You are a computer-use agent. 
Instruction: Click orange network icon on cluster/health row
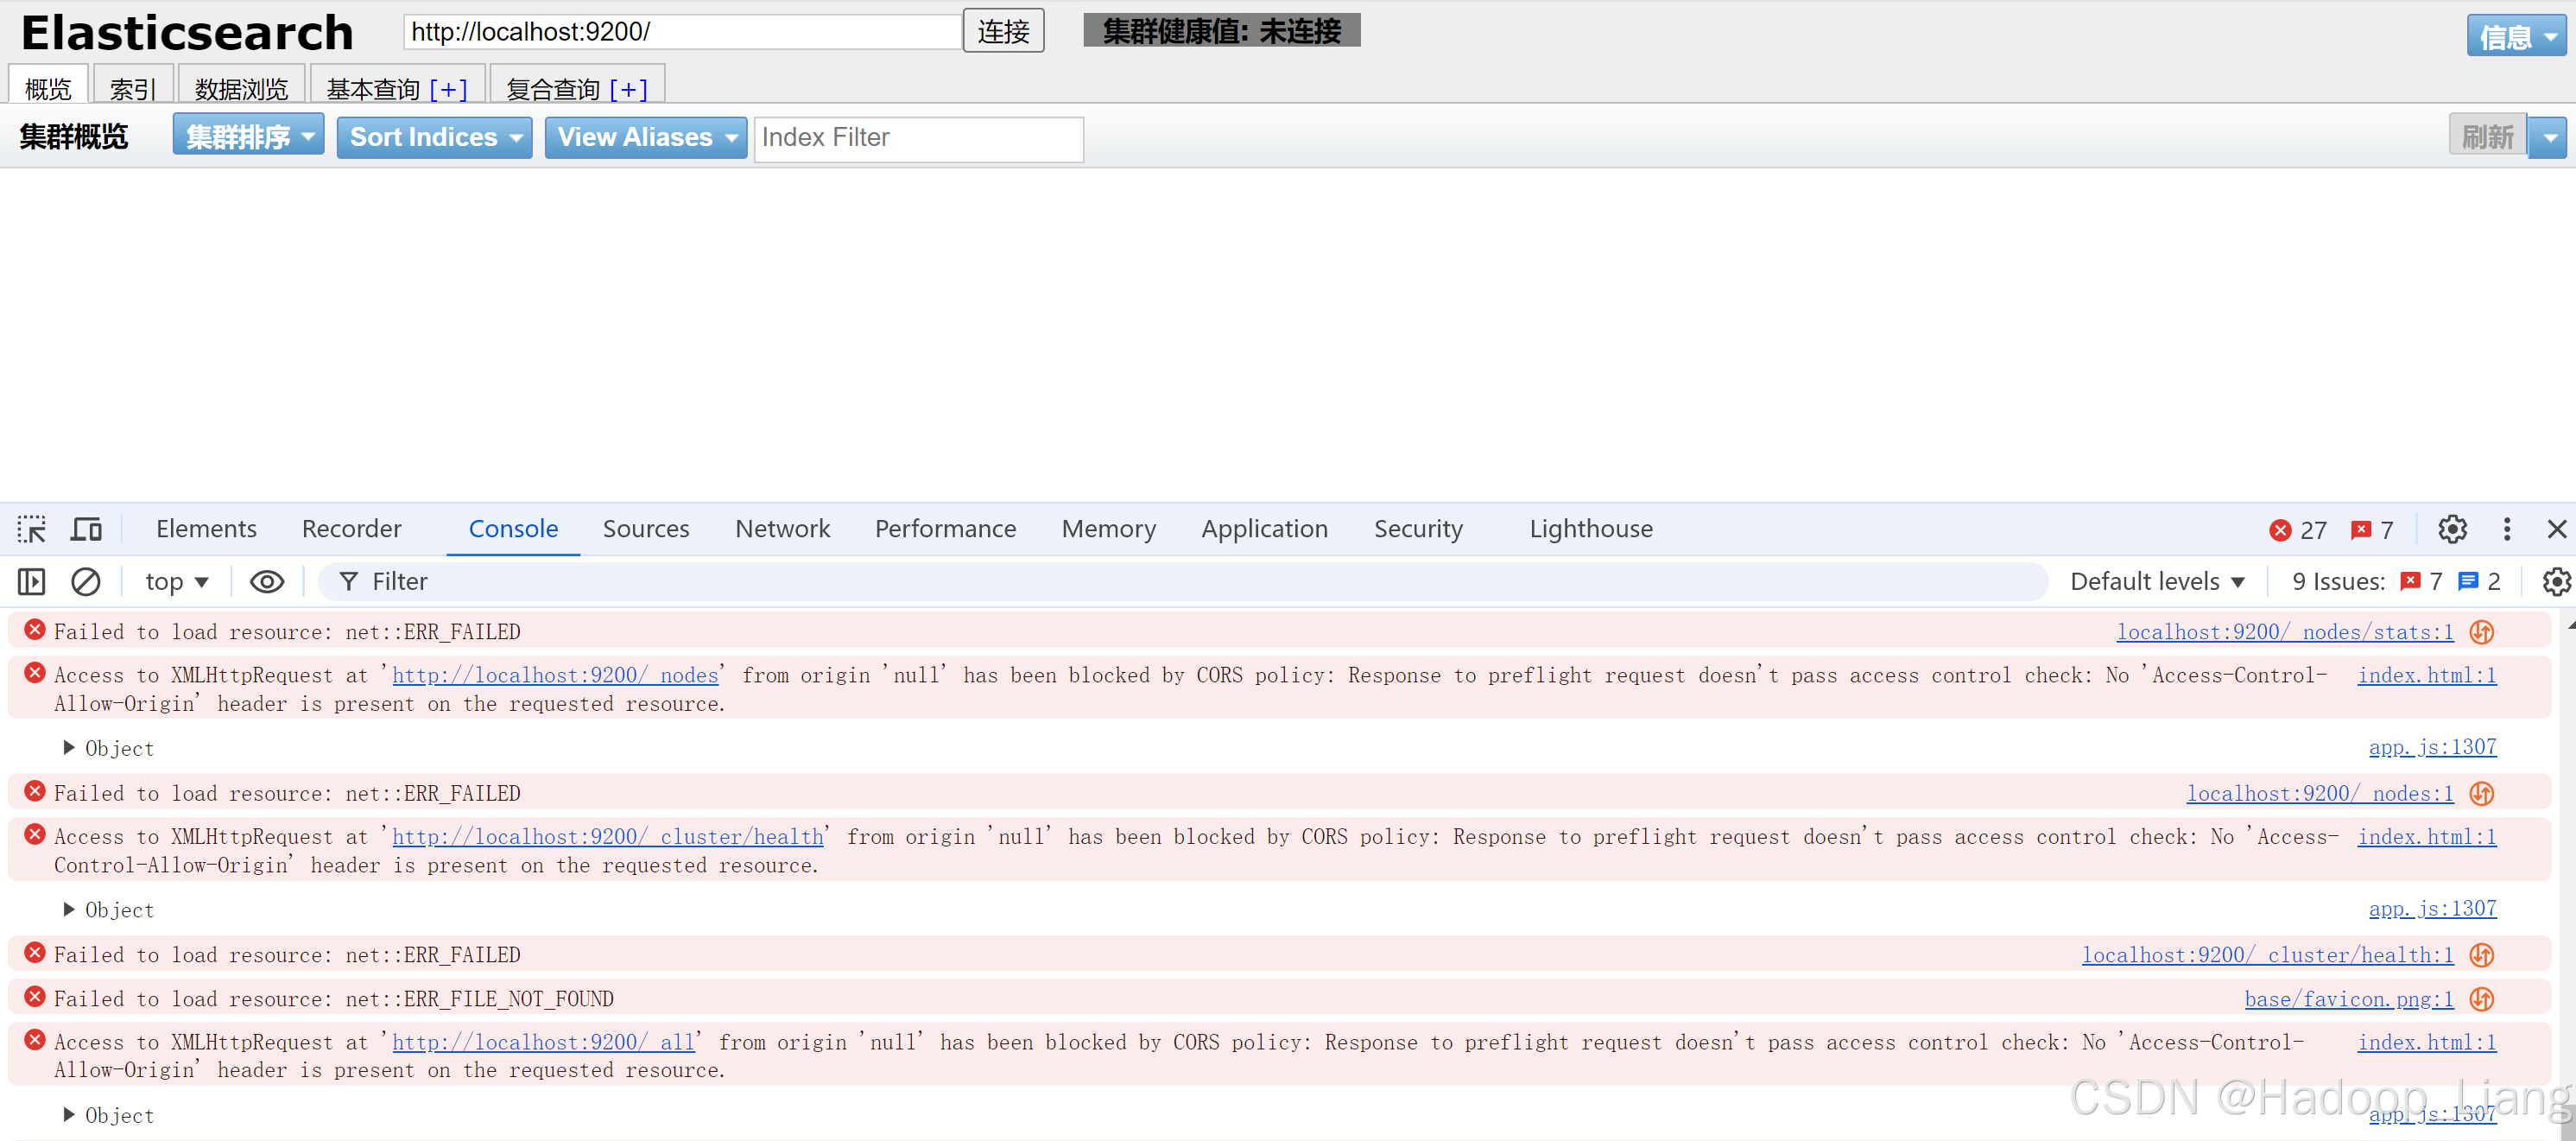(2481, 955)
